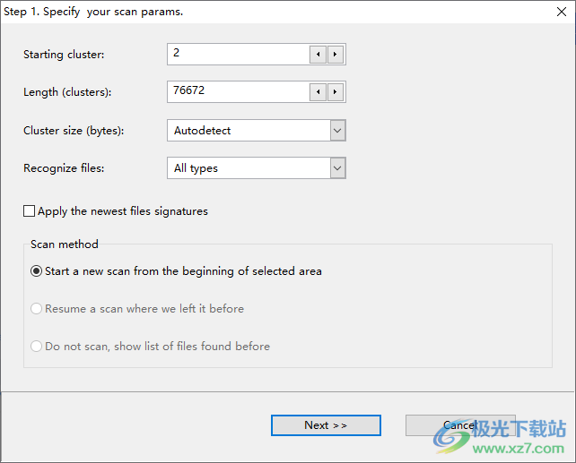Increase Starting cluster with right arrow
The height and width of the screenshot is (463, 576).
point(335,55)
